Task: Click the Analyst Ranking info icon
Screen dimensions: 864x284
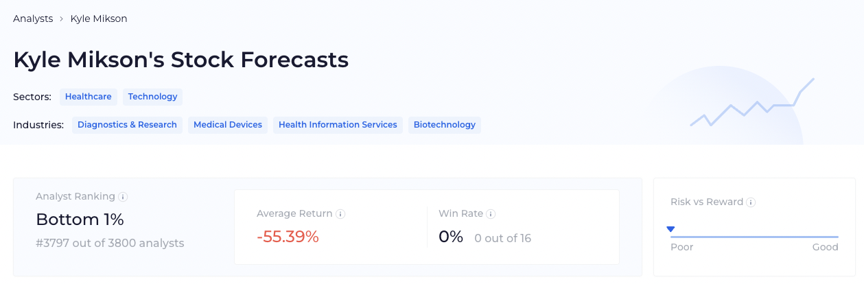Action: pyautogui.click(x=124, y=197)
